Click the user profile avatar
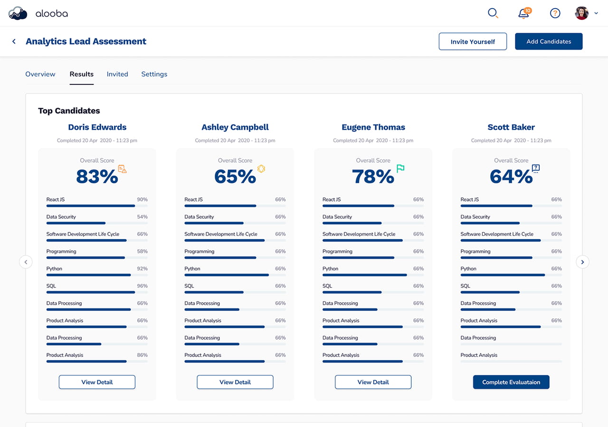 point(582,13)
